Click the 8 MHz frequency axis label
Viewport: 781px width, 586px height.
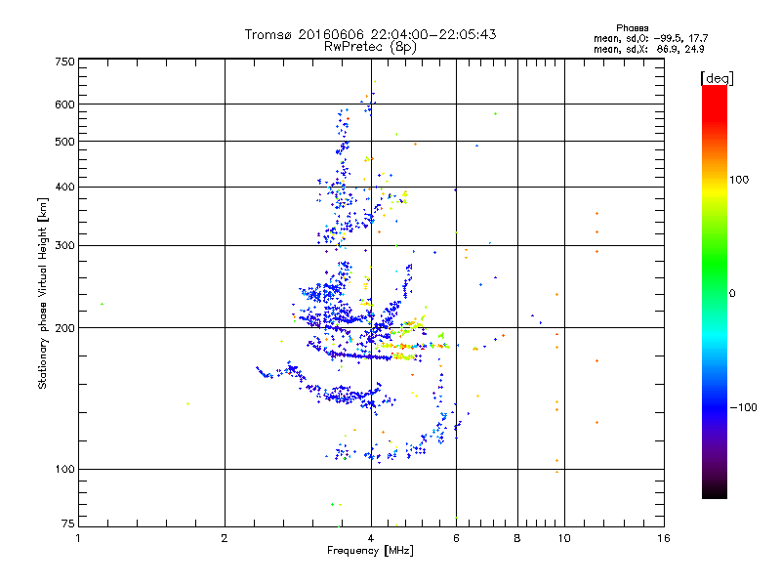[517, 538]
